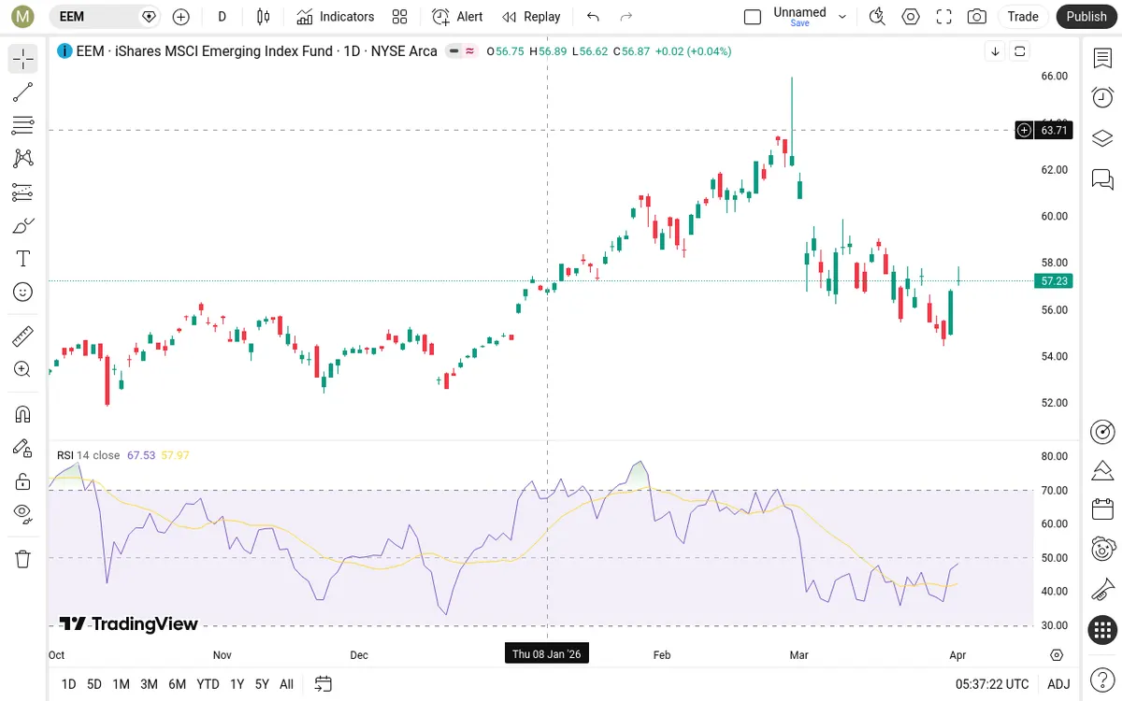Image resolution: width=1122 pixels, height=701 pixels.
Task: Open the forecasting and measurement tools
Action: click(23, 193)
